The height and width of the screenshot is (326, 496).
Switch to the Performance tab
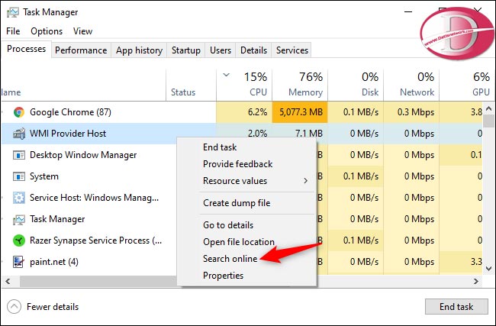pos(81,50)
